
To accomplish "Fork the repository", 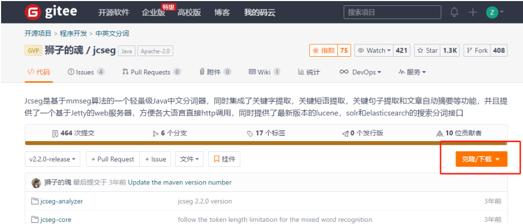I will tap(477, 50).
